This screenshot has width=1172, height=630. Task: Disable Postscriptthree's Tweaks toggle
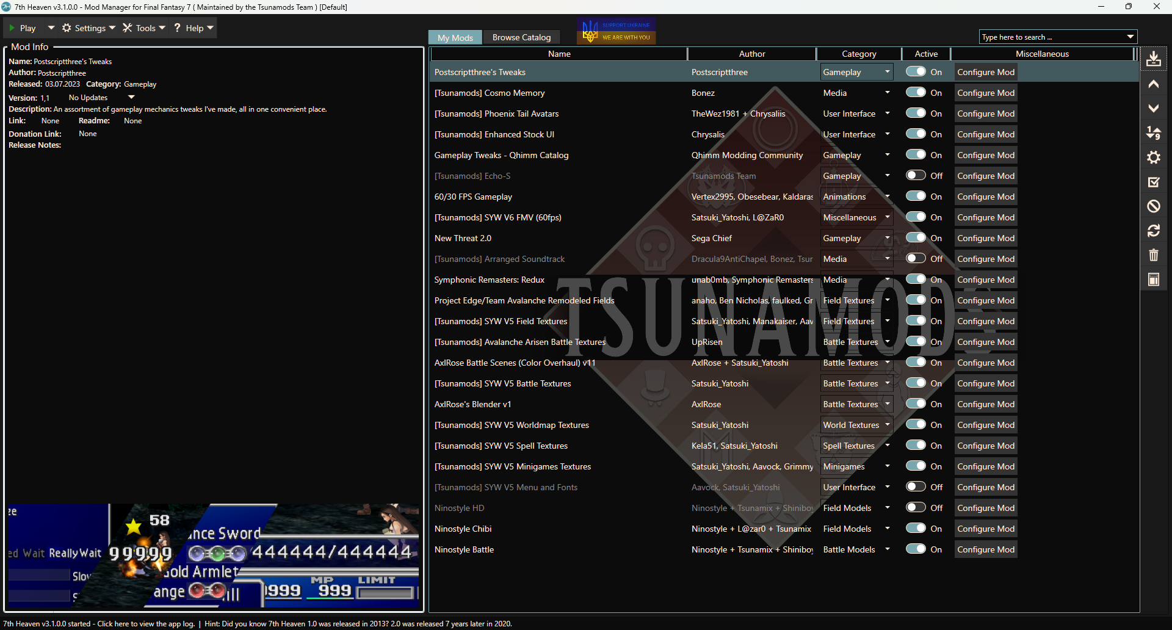pyautogui.click(x=916, y=71)
